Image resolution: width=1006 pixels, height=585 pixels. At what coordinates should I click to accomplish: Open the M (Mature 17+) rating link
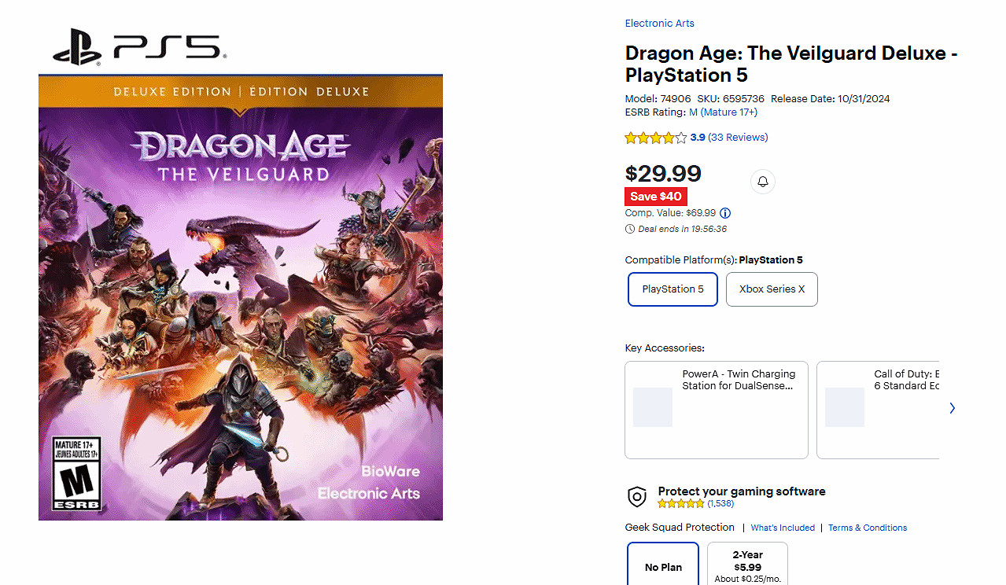[723, 112]
